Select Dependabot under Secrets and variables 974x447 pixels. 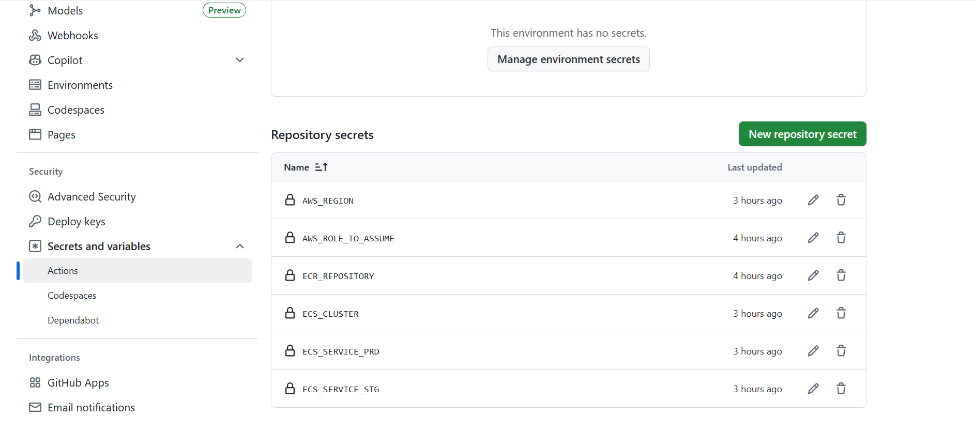pos(73,320)
